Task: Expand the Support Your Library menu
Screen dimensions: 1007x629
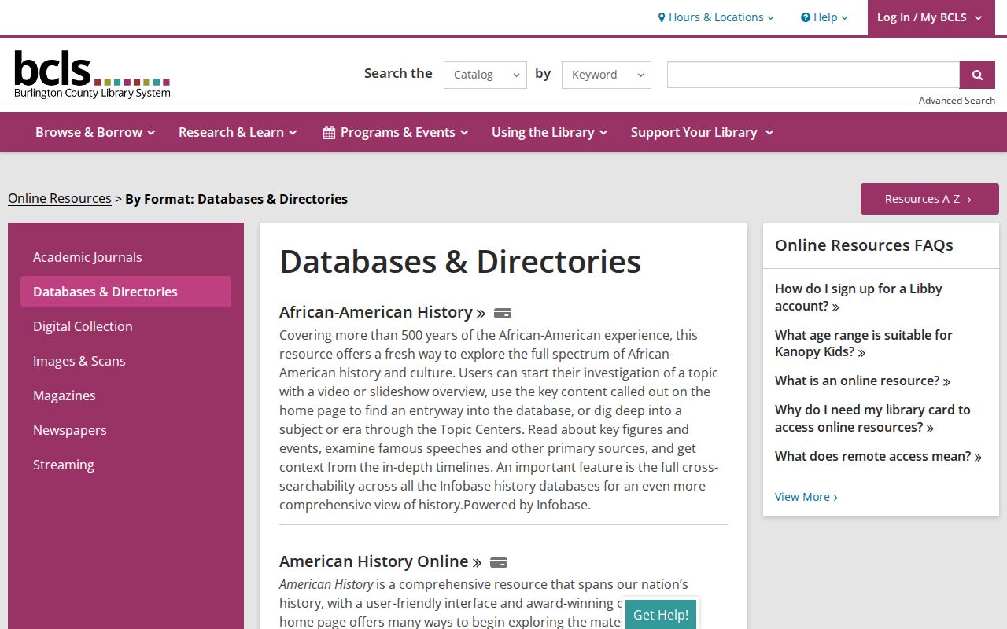Action: [703, 132]
